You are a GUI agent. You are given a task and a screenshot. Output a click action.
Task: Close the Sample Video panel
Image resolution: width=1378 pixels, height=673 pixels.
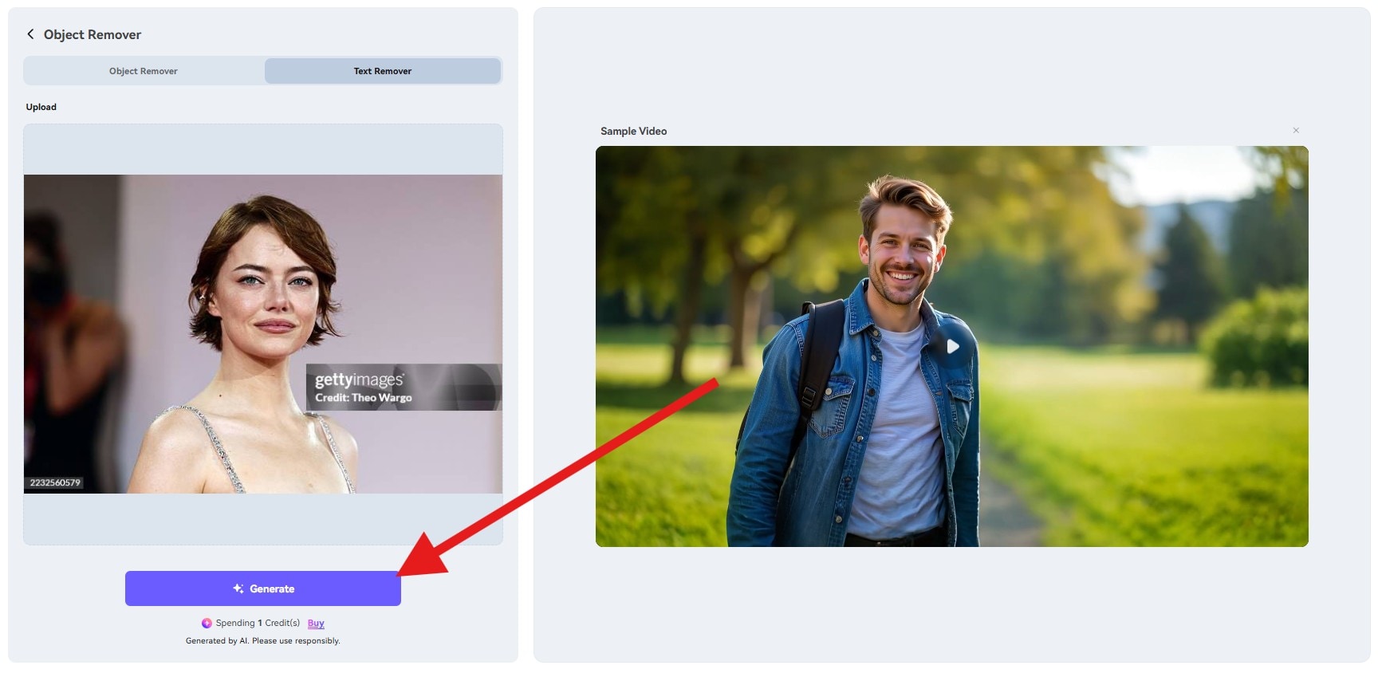(1296, 130)
